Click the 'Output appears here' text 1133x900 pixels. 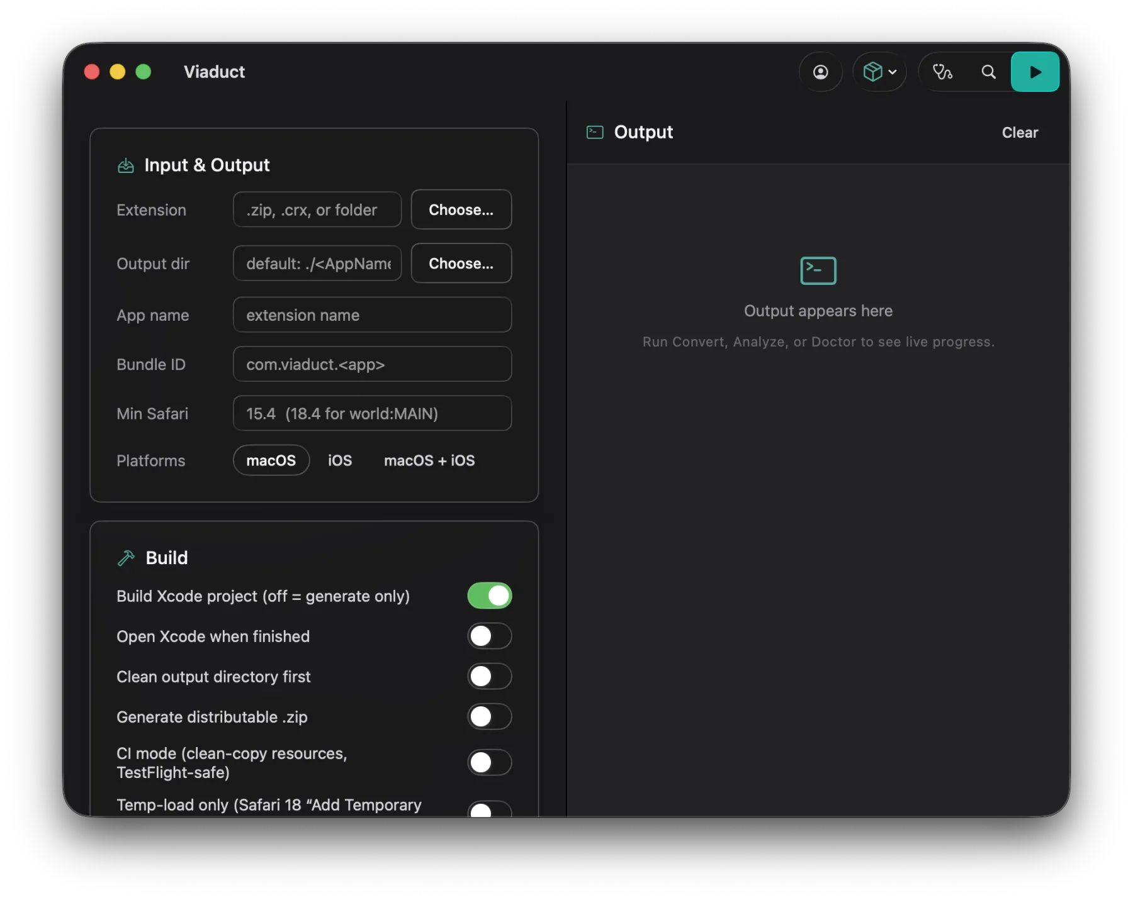coord(818,311)
